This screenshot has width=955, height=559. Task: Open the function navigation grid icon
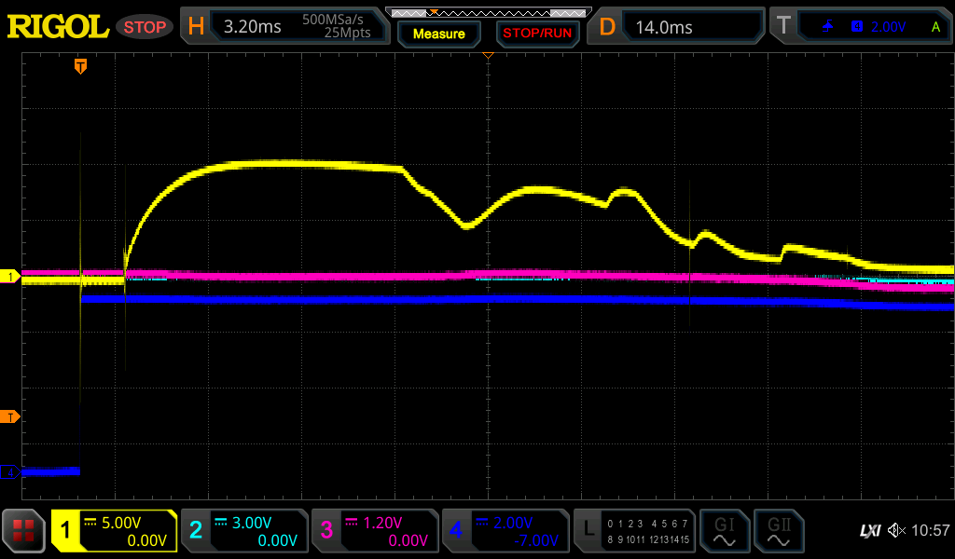tap(23, 531)
